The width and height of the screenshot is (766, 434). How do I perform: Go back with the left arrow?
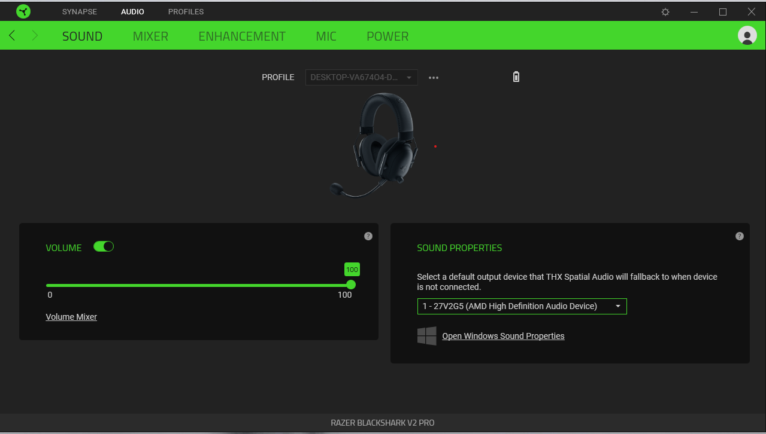click(x=12, y=36)
